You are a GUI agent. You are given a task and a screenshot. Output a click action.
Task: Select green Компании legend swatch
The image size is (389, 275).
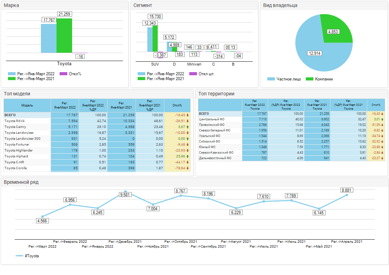click(x=309, y=79)
